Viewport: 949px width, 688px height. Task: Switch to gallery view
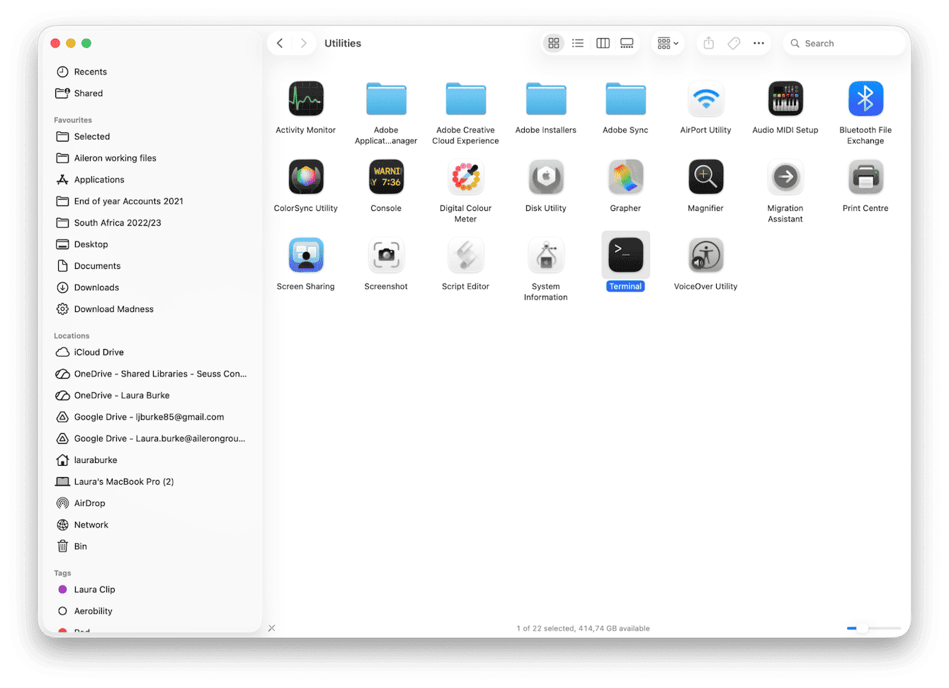(x=627, y=43)
